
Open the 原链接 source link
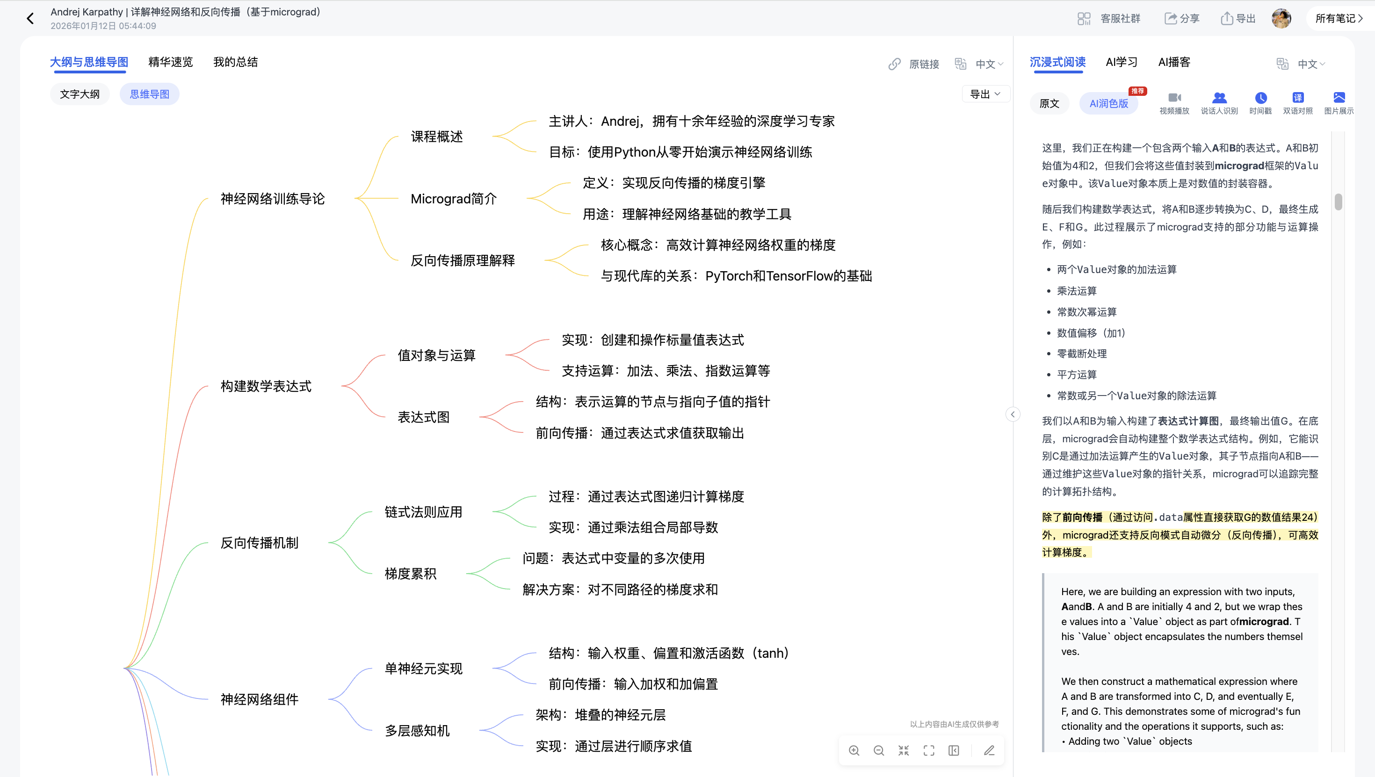click(924, 64)
